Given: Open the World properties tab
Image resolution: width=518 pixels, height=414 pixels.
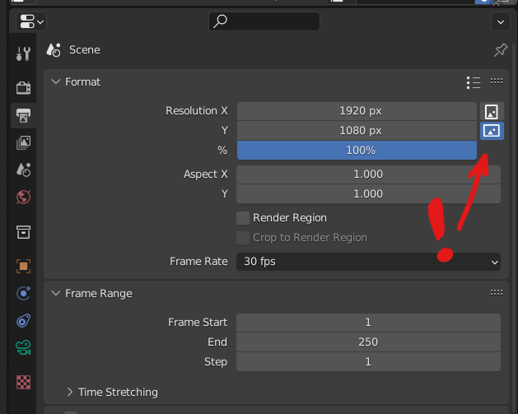Looking at the screenshot, I should [x=23, y=197].
